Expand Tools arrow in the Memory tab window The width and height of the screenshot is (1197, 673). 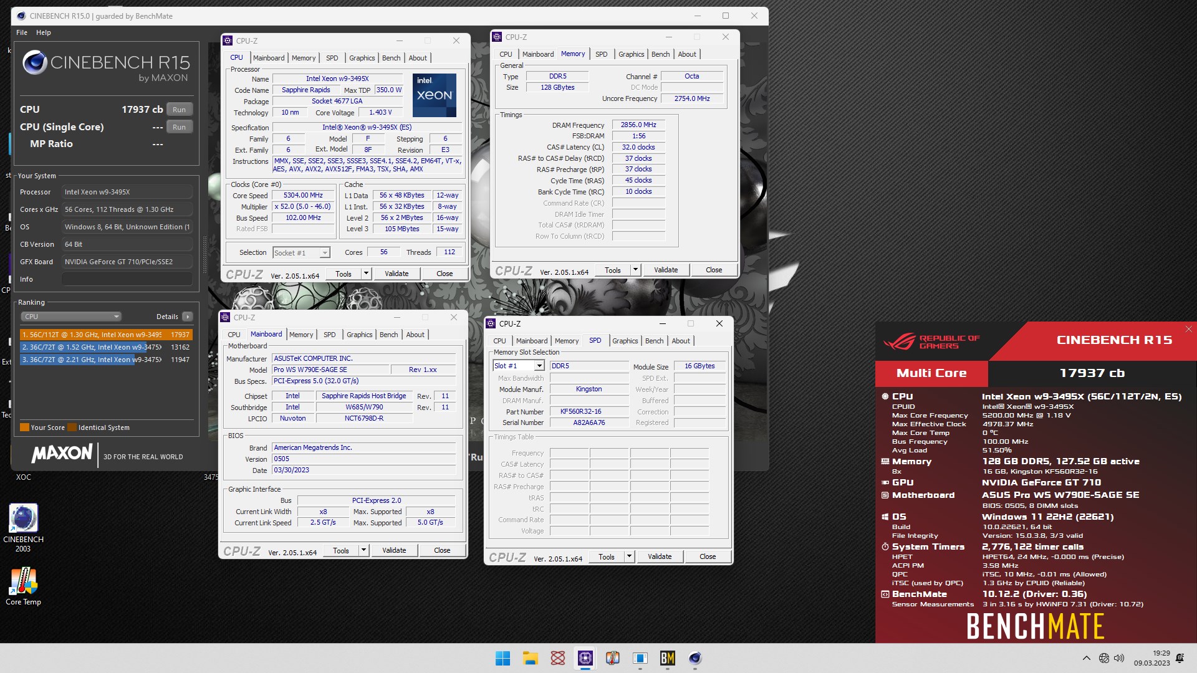(635, 270)
